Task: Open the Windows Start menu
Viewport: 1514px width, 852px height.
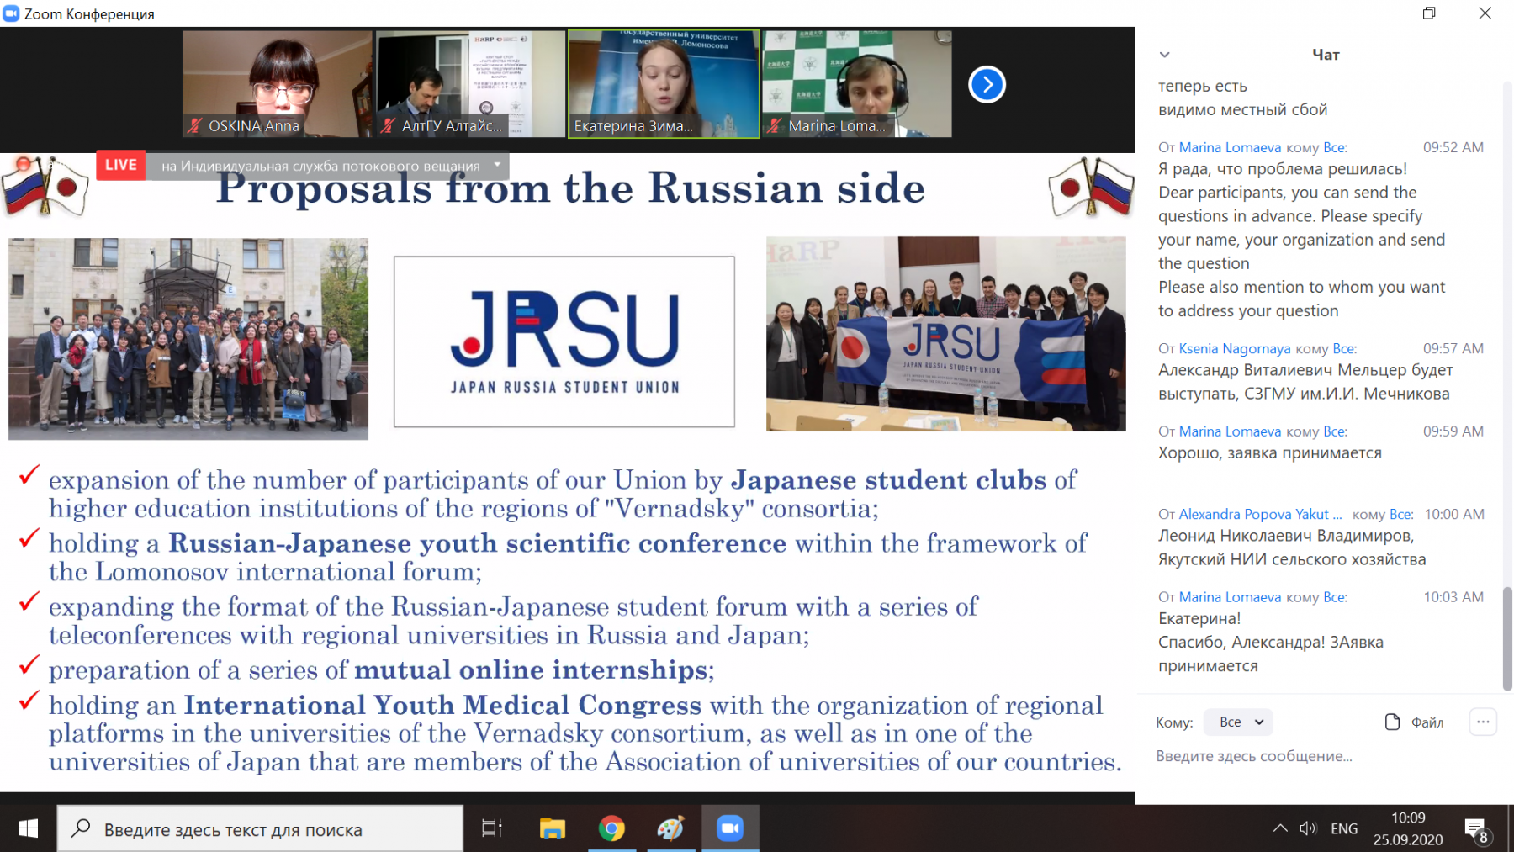Action: click(x=28, y=828)
